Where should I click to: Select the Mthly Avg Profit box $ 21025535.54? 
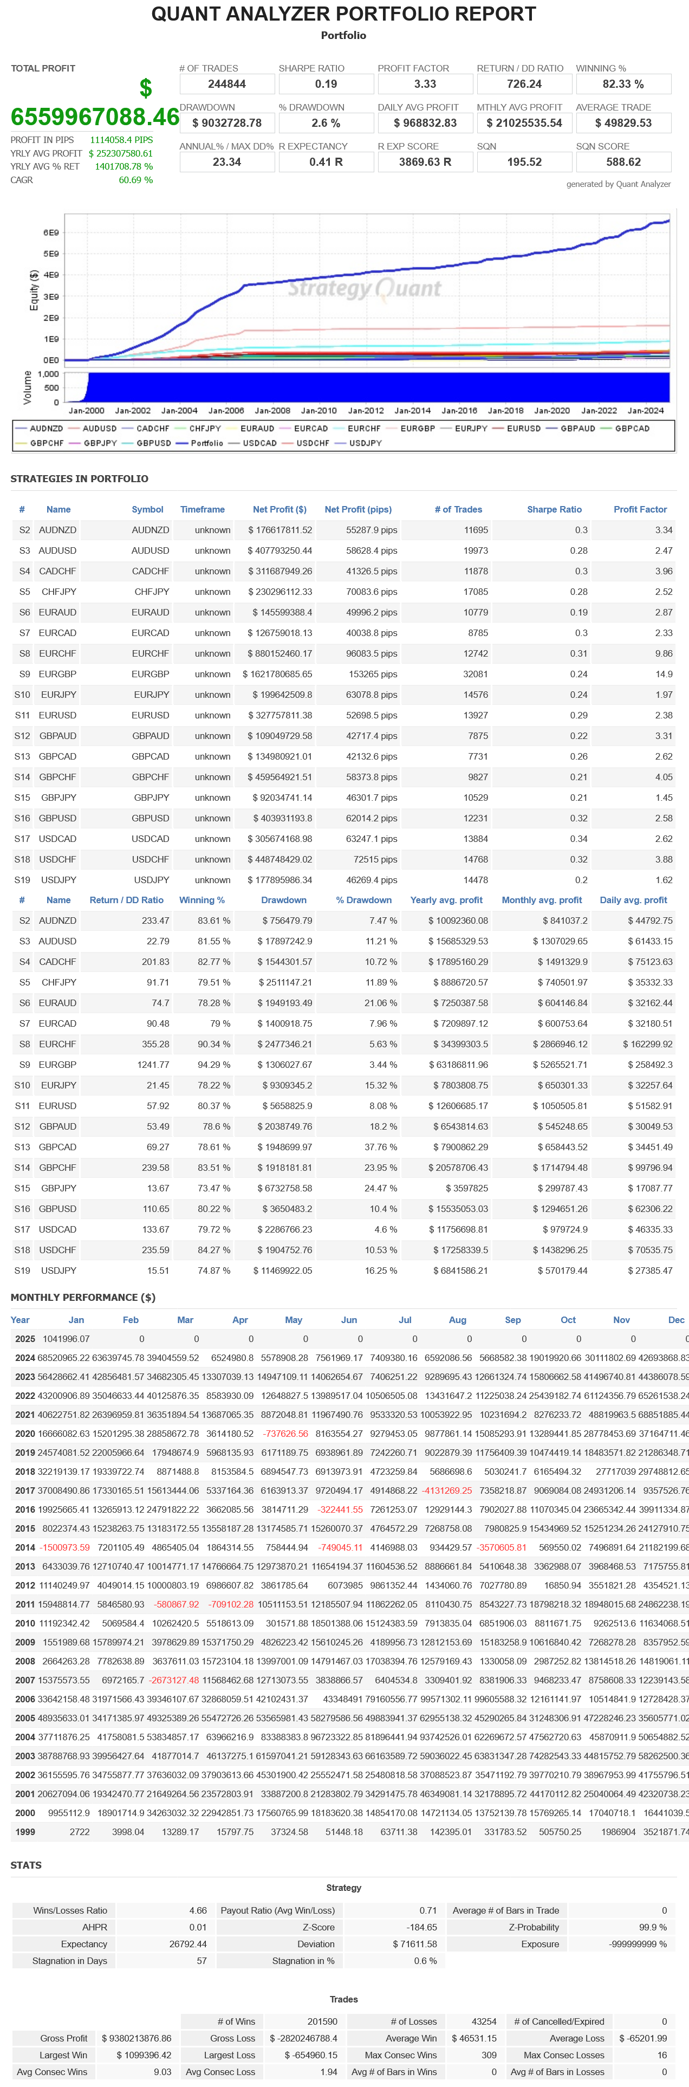tap(524, 123)
